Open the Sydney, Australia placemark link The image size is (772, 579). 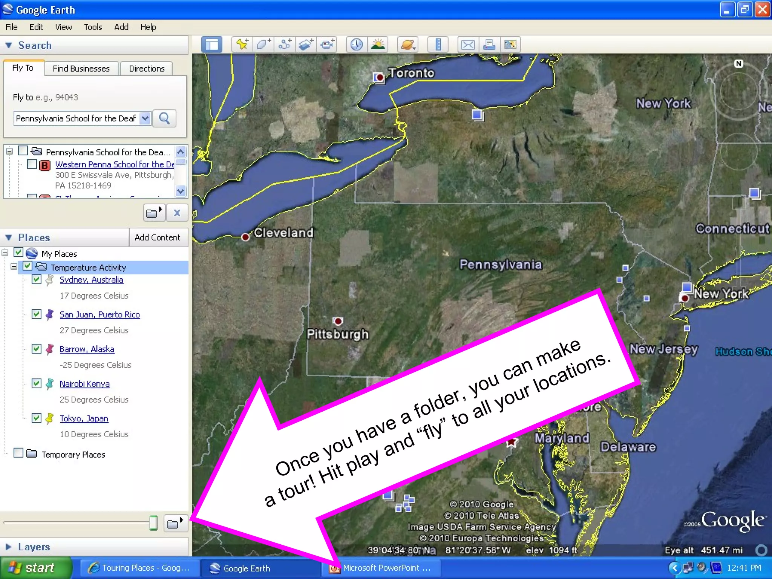[x=92, y=280]
